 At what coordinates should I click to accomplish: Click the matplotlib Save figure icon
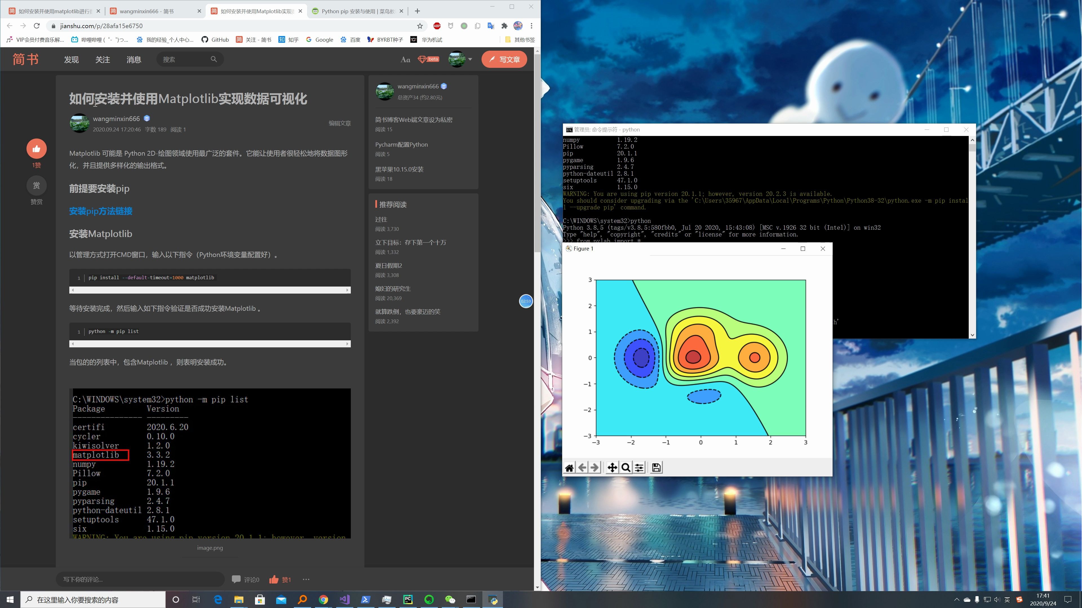[656, 468]
